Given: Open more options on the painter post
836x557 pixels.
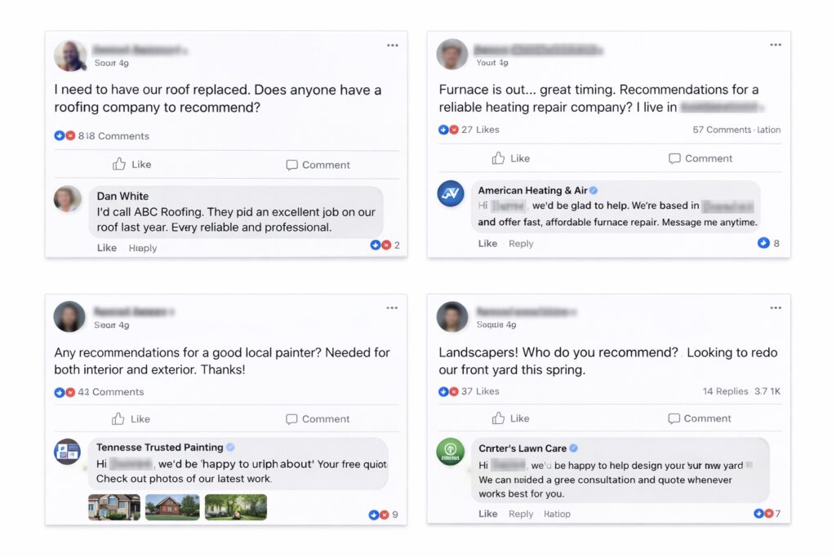Looking at the screenshot, I should pos(393,308).
